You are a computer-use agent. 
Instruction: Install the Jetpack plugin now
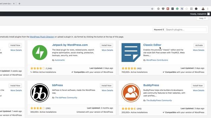coord(106,45)
